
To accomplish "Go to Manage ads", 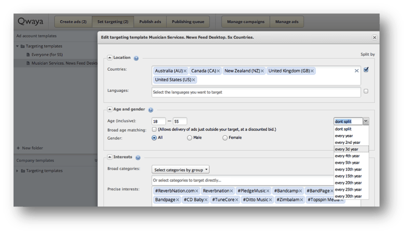I will click(x=287, y=22).
